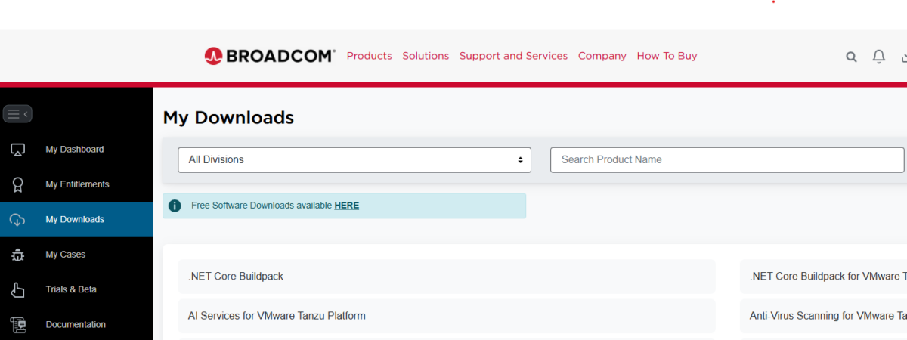Open notifications bell icon
The width and height of the screenshot is (907, 340).
click(878, 57)
